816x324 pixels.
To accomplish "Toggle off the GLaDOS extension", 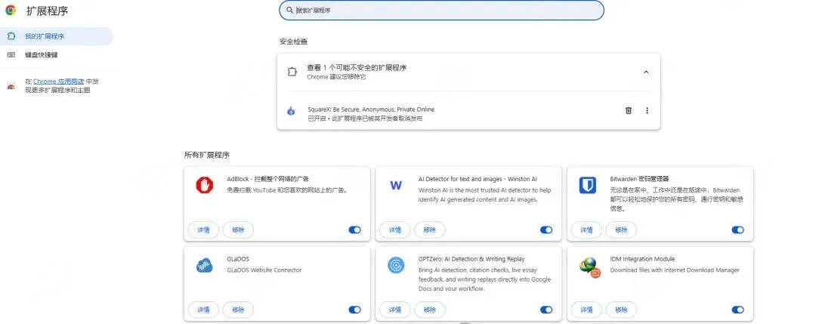I will (354, 310).
